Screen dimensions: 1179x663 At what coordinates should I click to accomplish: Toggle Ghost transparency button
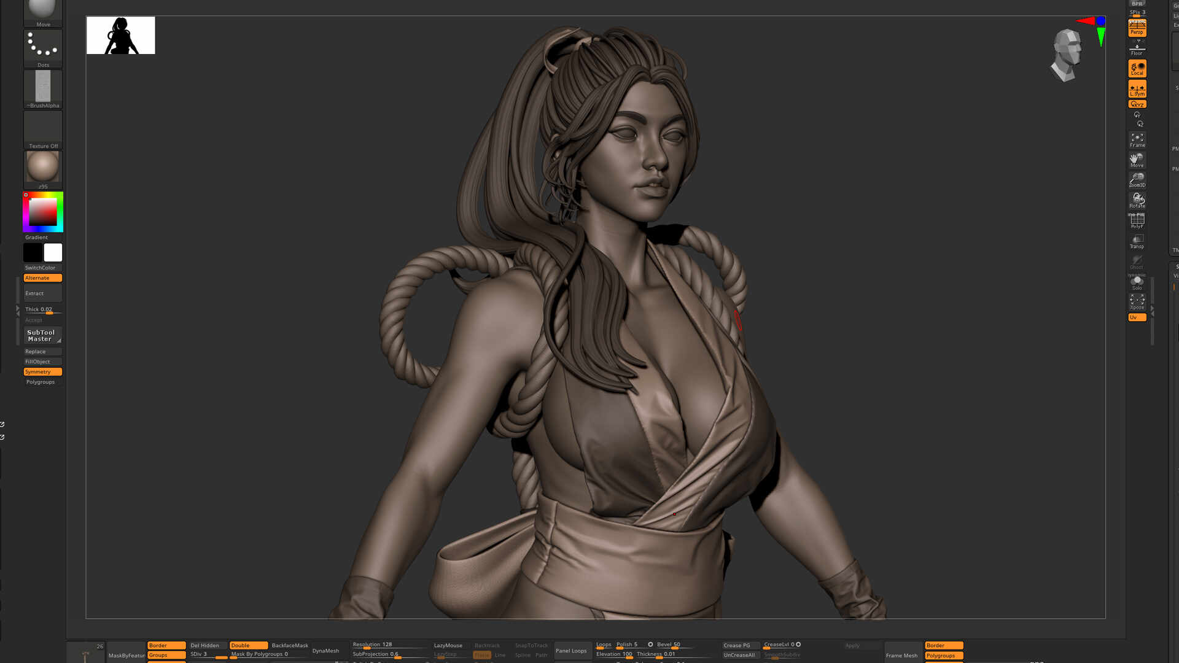1137,262
